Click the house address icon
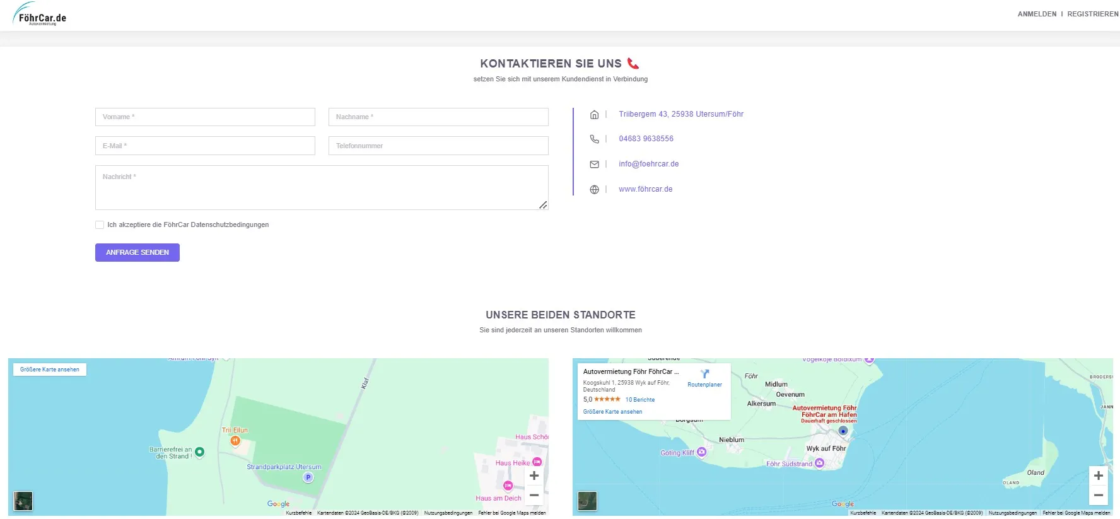1120x519 pixels. point(594,115)
